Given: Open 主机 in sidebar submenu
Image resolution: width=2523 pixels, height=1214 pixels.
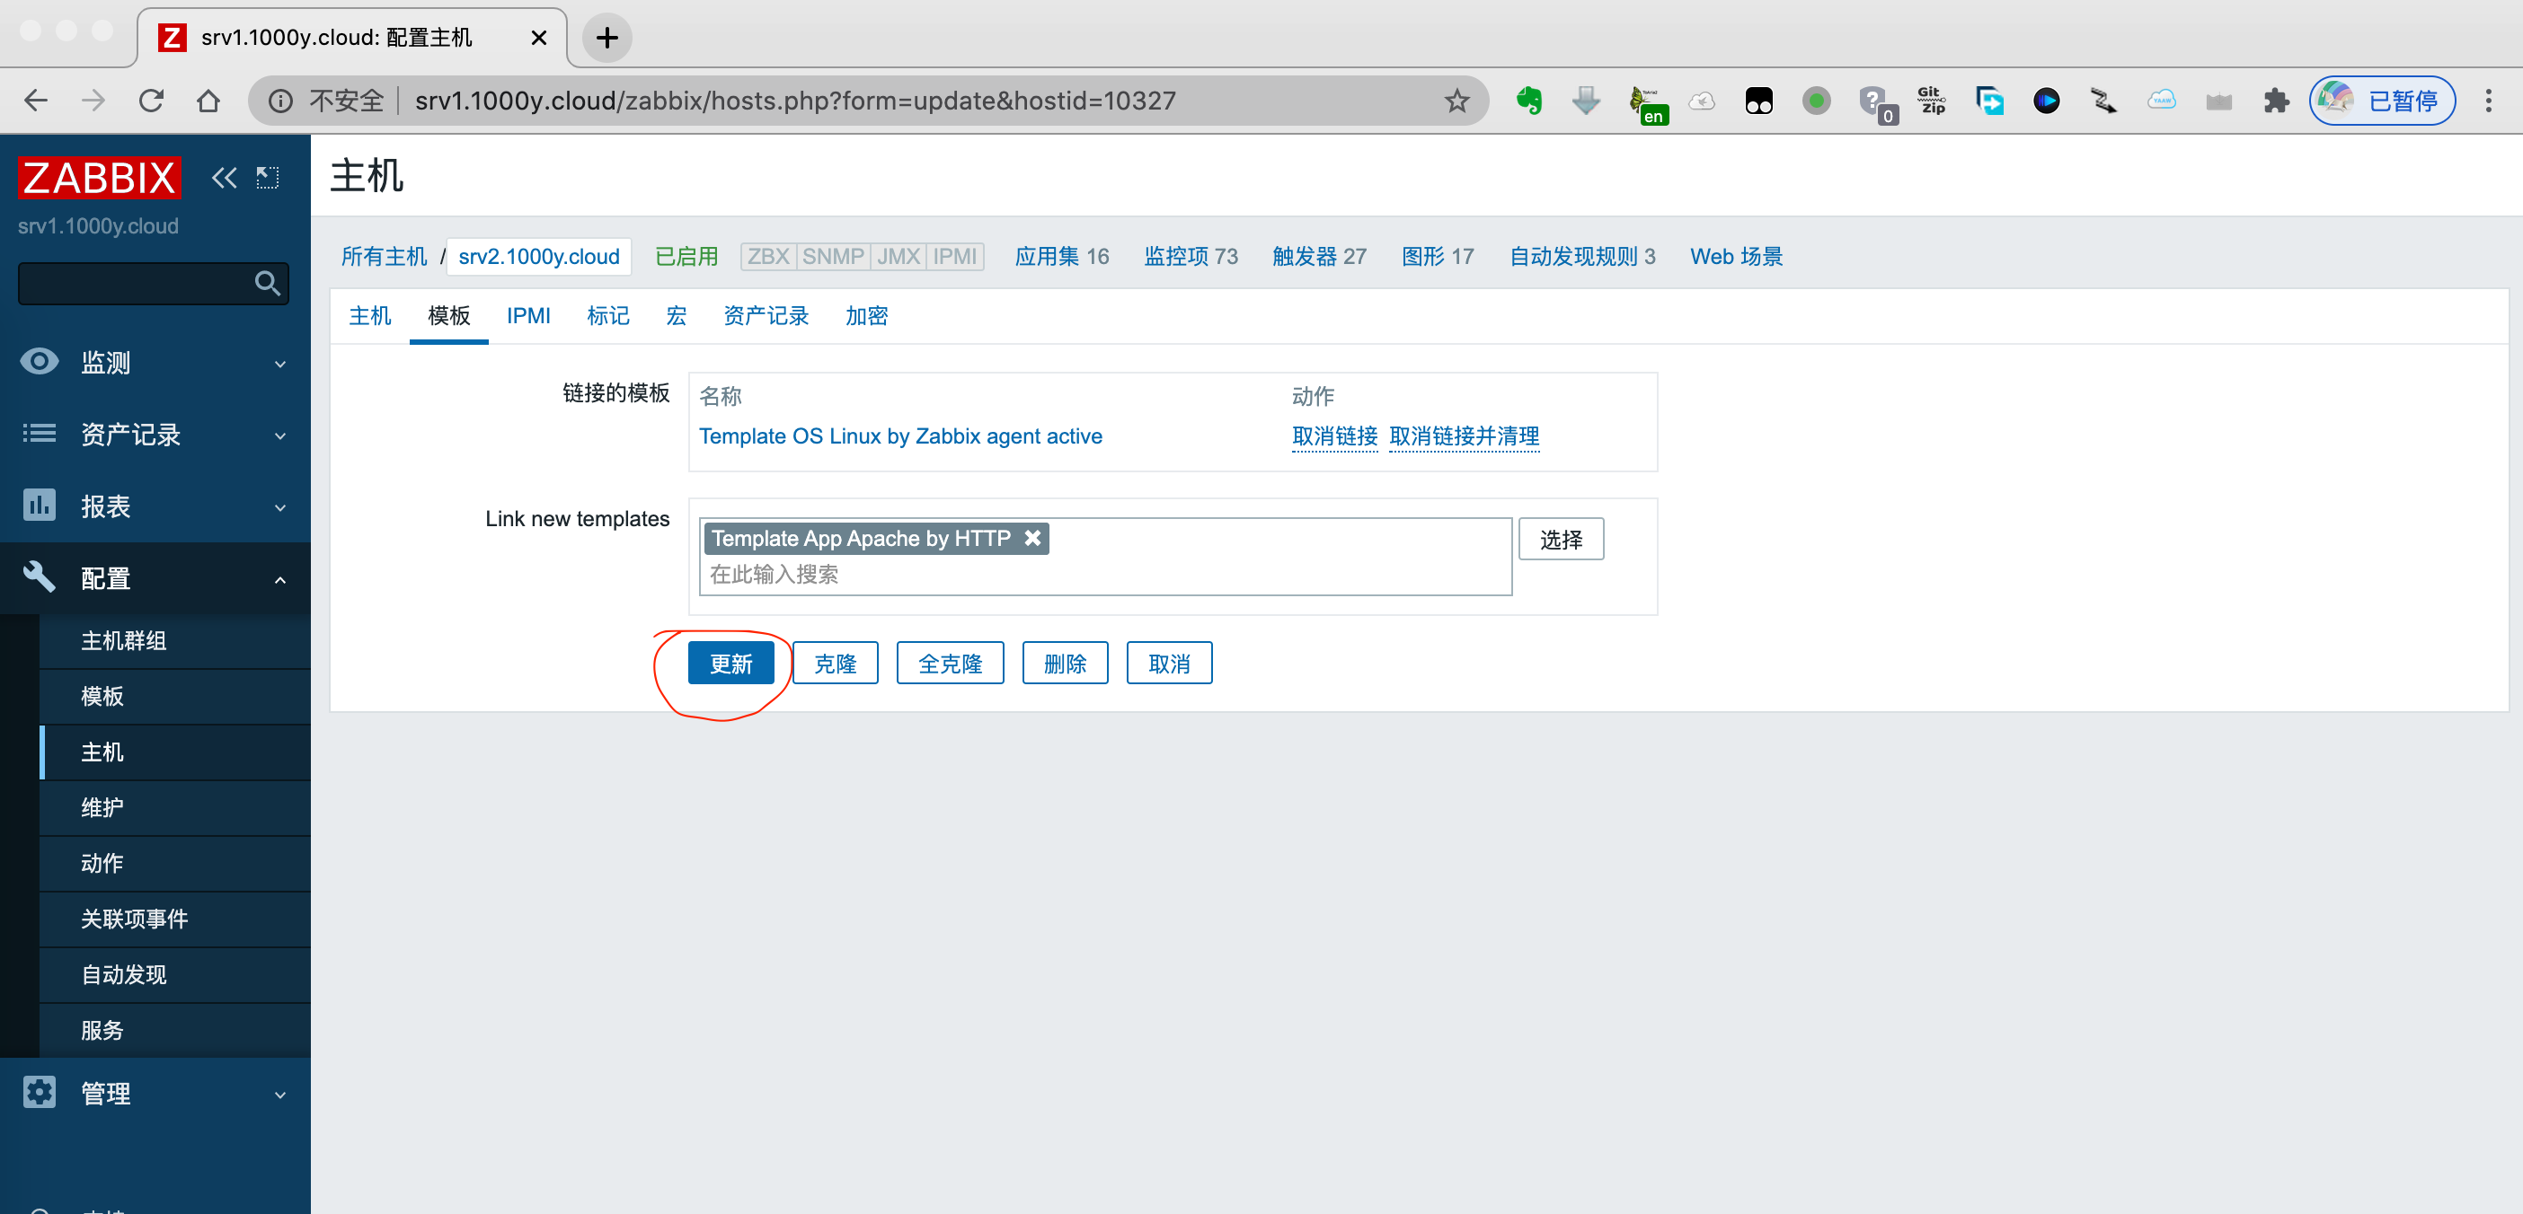Looking at the screenshot, I should pos(174,752).
